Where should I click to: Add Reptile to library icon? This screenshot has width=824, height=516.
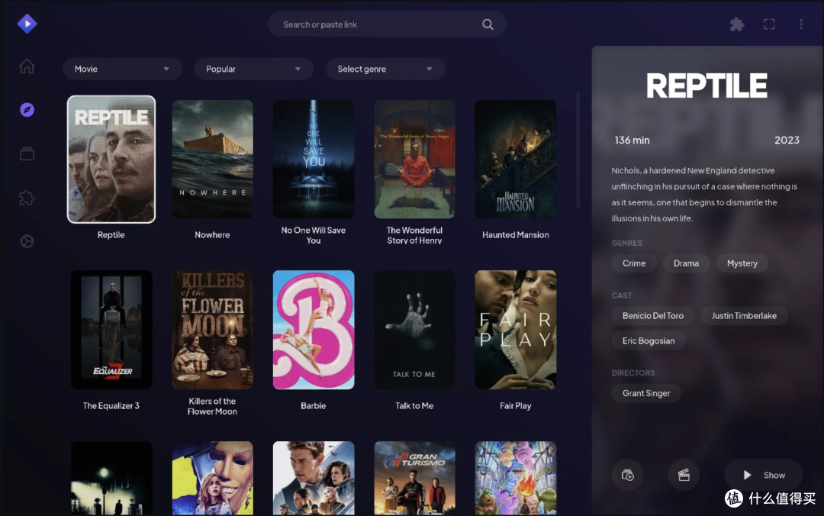click(x=627, y=475)
